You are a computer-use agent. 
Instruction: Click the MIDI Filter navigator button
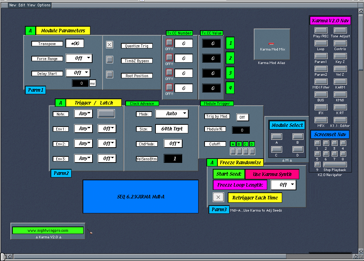(x=321, y=82)
